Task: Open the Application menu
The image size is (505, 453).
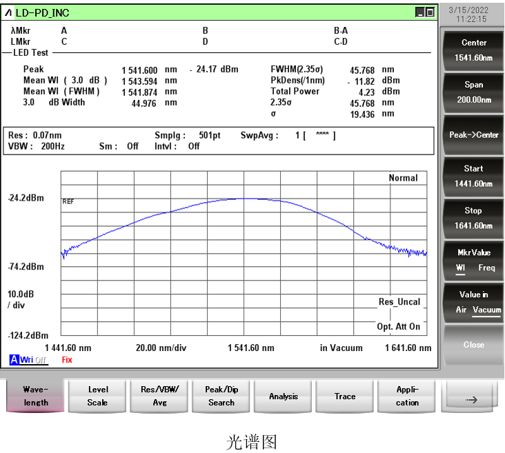Action: pyautogui.click(x=407, y=396)
